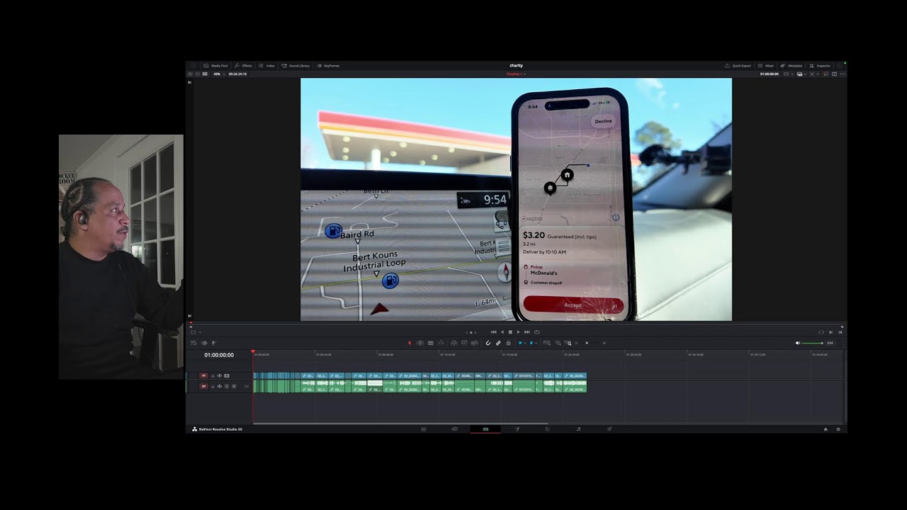This screenshot has width=907, height=510.
Task: Switch to the Cut page
Action: [454, 429]
